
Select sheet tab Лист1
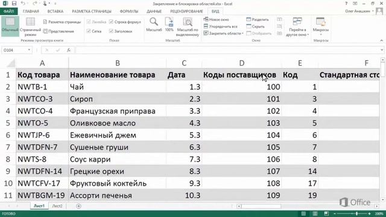coord(39,206)
